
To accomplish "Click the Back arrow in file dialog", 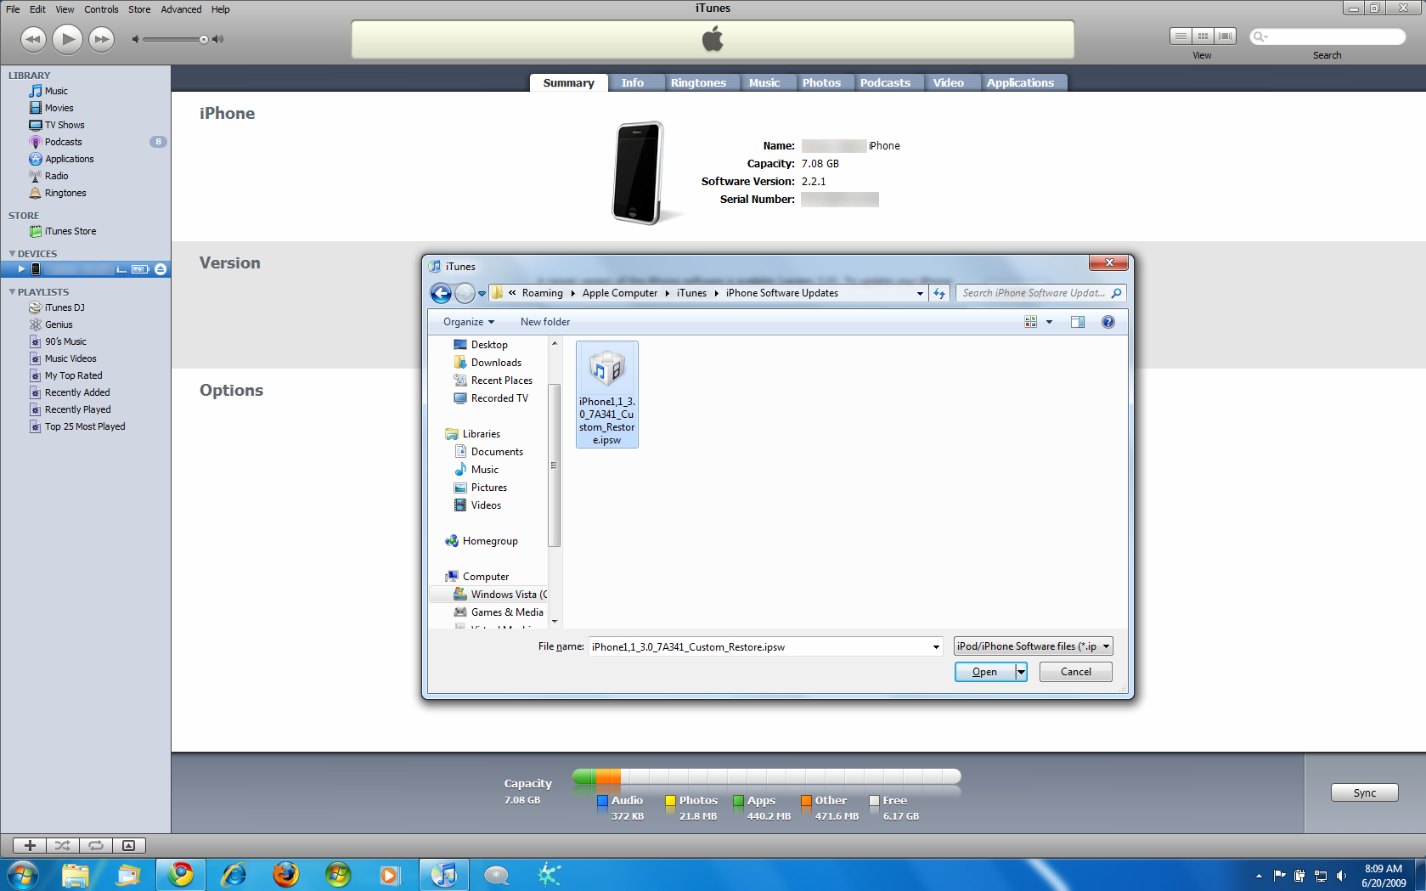I will pos(441,294).
